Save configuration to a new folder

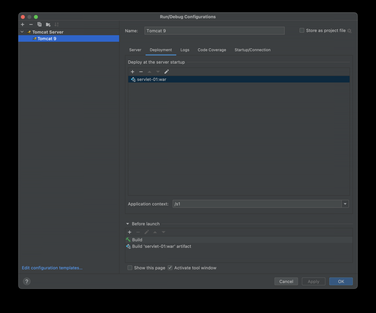[x=48, y=25]
